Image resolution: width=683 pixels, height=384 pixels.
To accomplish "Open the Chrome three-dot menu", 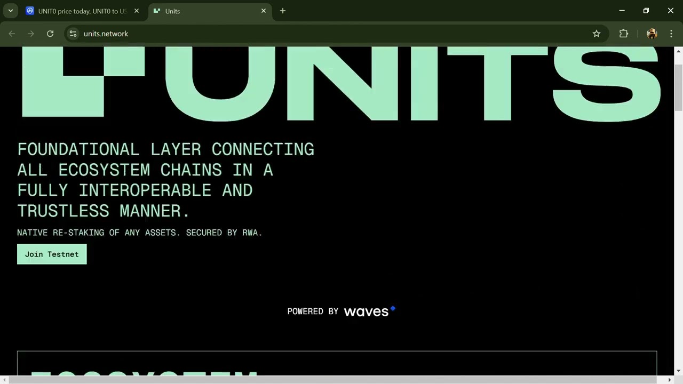I will pos(671,34).
